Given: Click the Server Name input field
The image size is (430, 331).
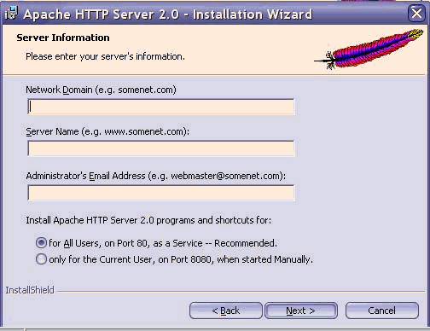Looking at the screenshot, I should click(x=161, y=148).
